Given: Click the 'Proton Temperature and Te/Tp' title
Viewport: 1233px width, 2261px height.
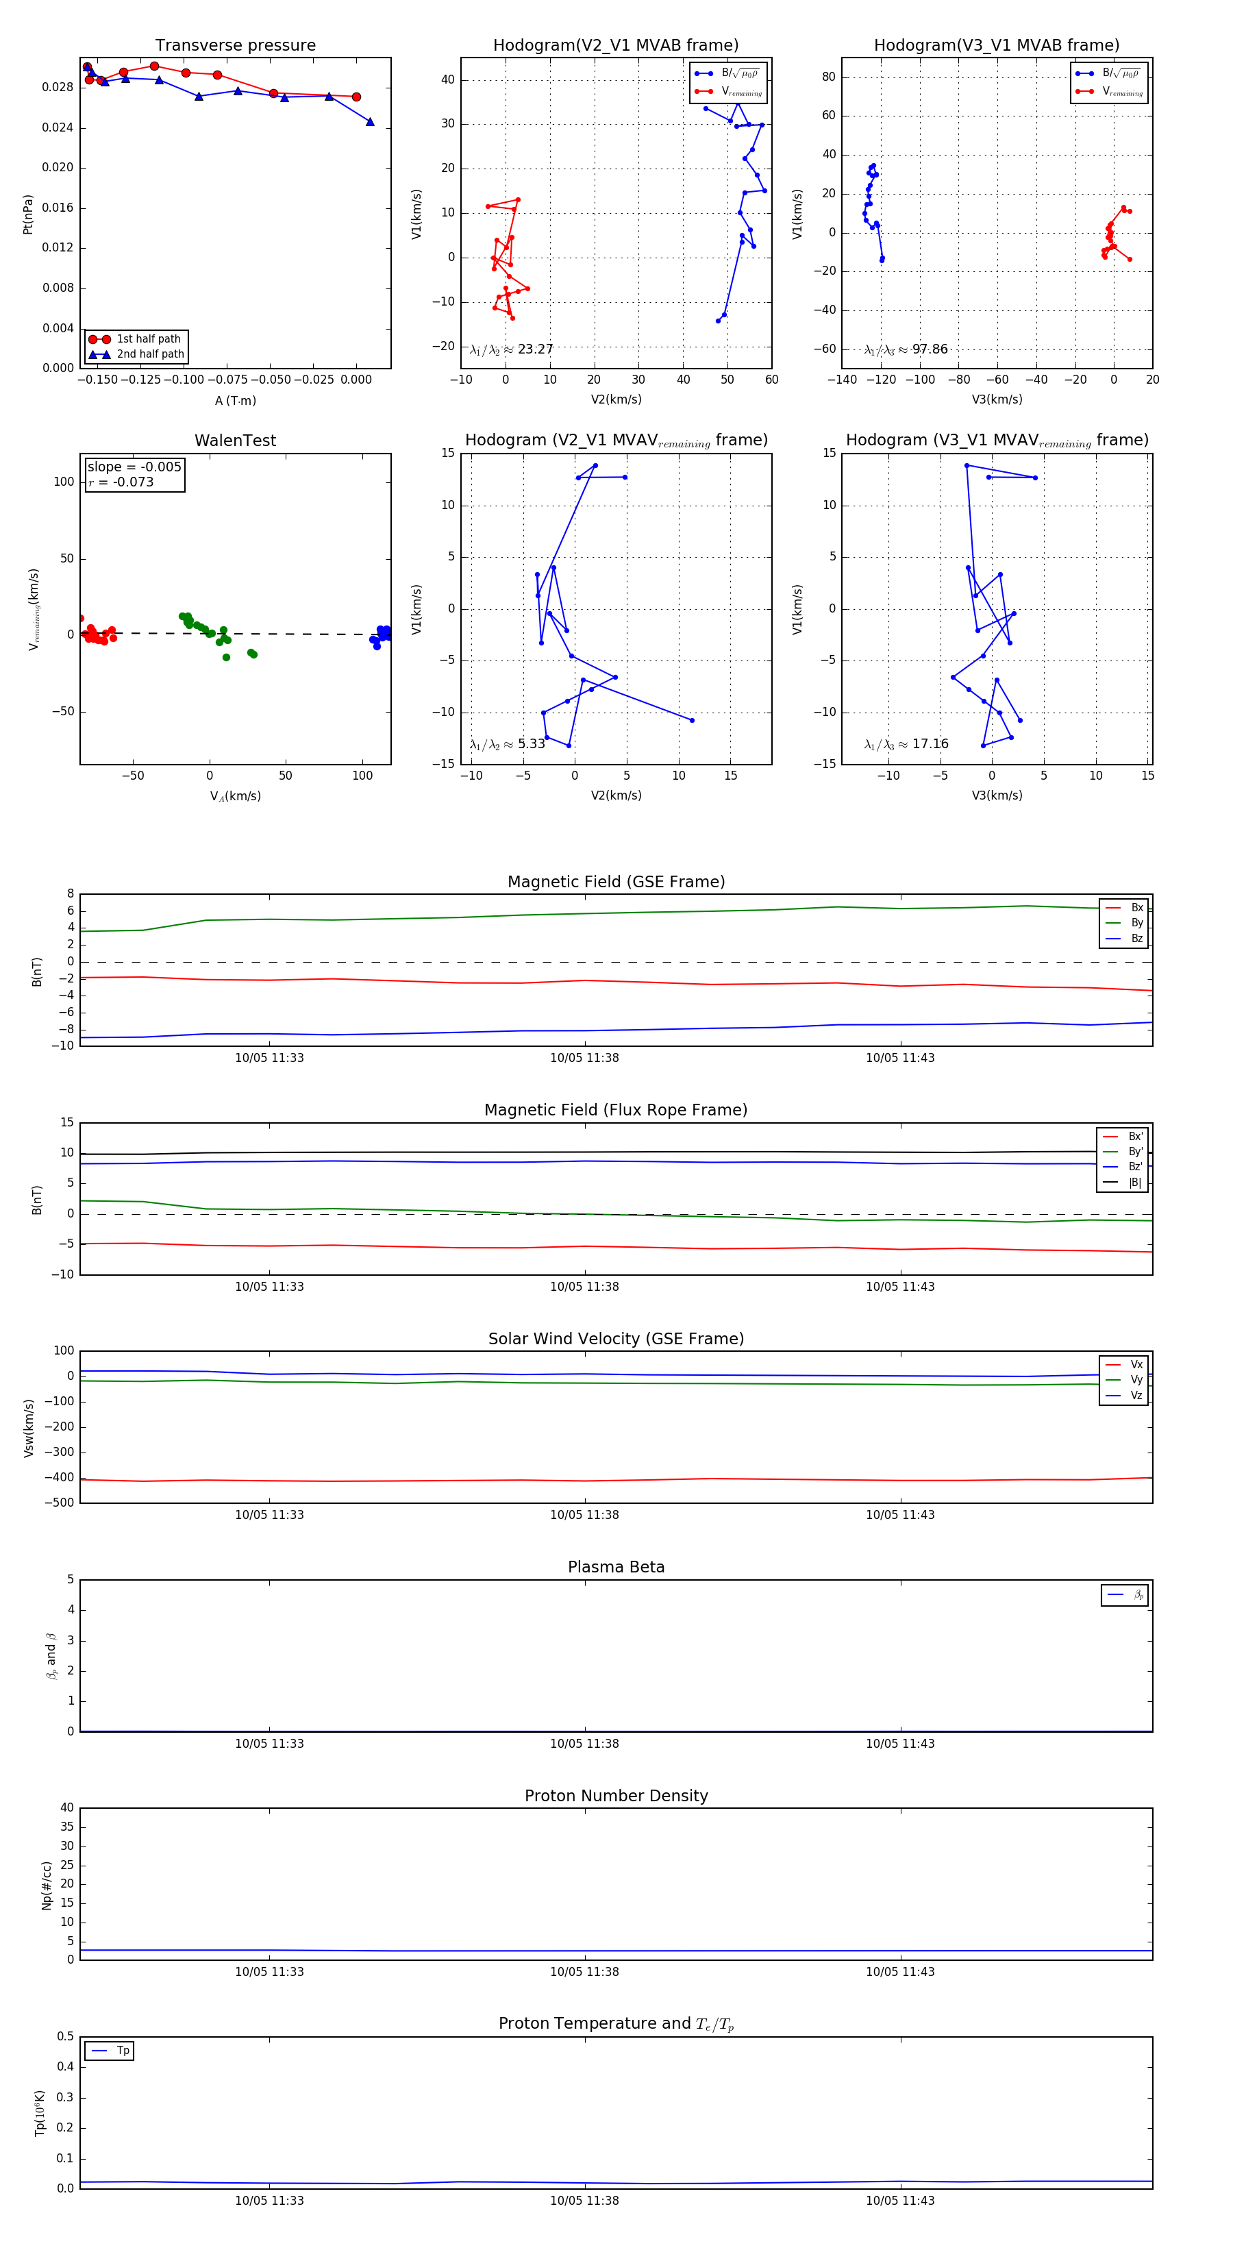Looking at the screenshot, I should (x=616, y=2024).
